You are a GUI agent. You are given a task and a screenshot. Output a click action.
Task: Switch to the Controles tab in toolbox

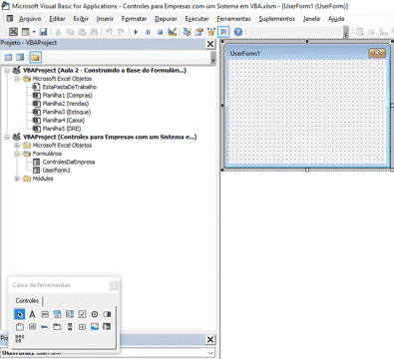27,300
